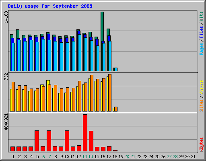The width and height of the screenshot is (206, 161).
Task: Click the red KBytes bar for day 7
Action: tap(49, 141)
